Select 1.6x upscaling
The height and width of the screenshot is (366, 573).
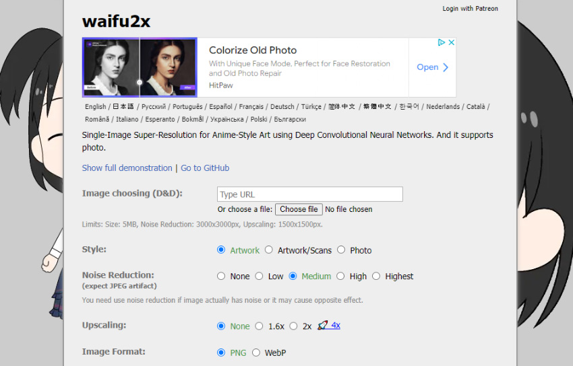(259, 326)
